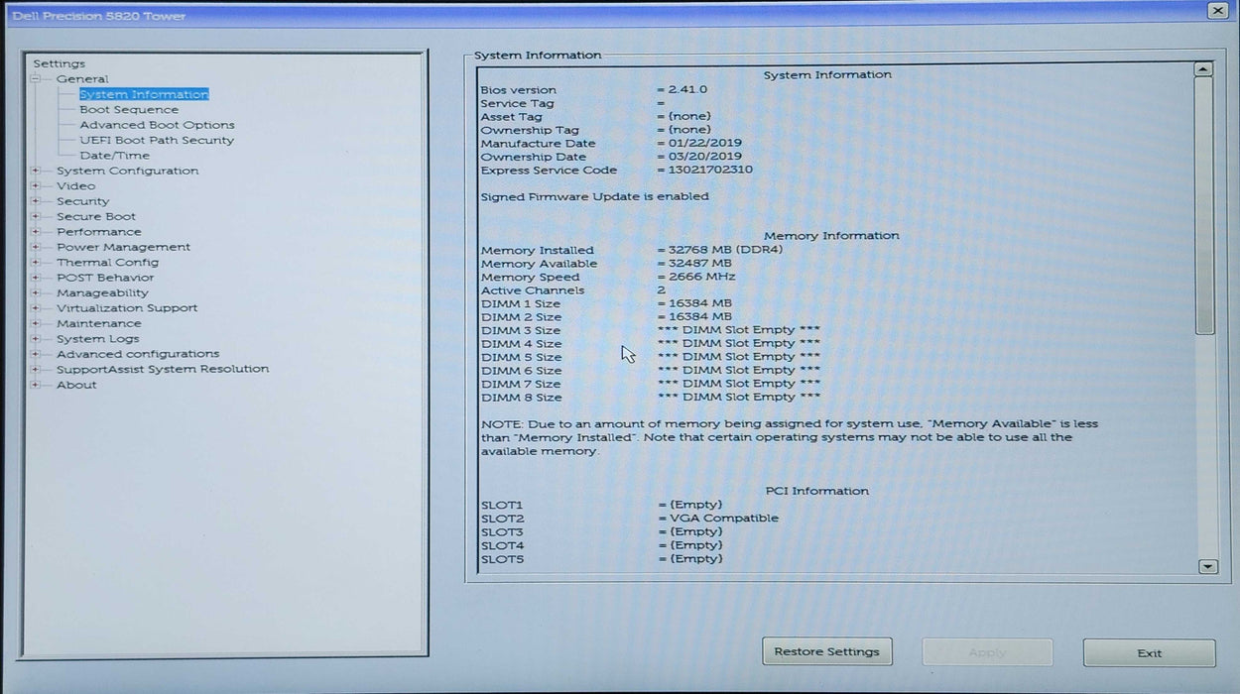Open UEFI Boot Path Security
This screenshot has width=1240, height=694.
[157, 140]
